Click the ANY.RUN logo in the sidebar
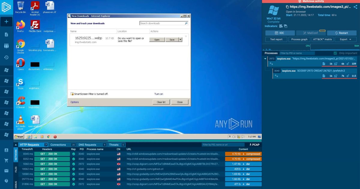Viewport: 360px width, 189px height. click(x=6, y=7)
